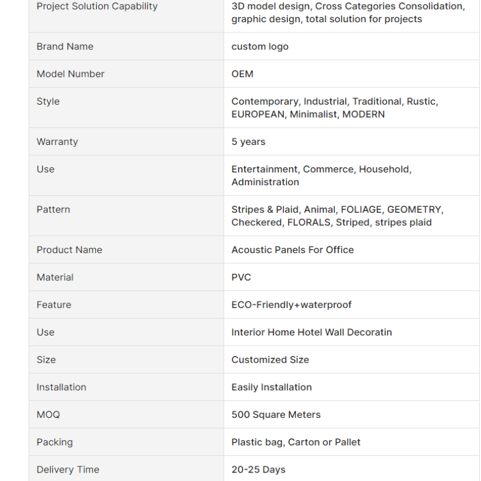Click the "20-25 Days" delivery time value
481x481 pixels.
(259, 470)
